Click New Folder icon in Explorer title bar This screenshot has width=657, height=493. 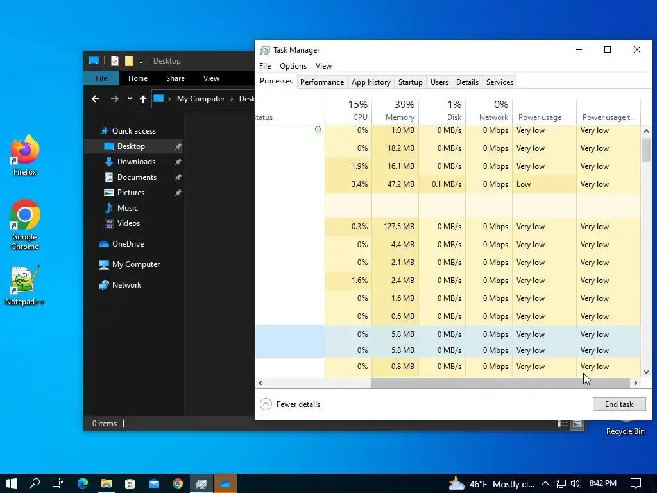coord(129,61)
